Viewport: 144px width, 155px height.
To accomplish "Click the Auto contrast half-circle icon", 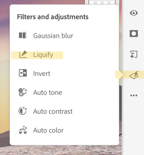I will (x=23, y=111).
